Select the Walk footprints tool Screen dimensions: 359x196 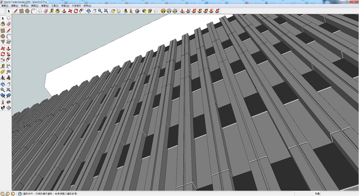click(x=3, y=108)
